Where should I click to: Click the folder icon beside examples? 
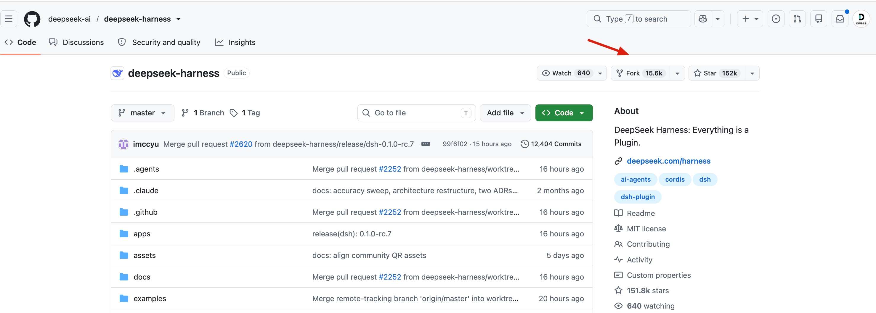[124, 299]
